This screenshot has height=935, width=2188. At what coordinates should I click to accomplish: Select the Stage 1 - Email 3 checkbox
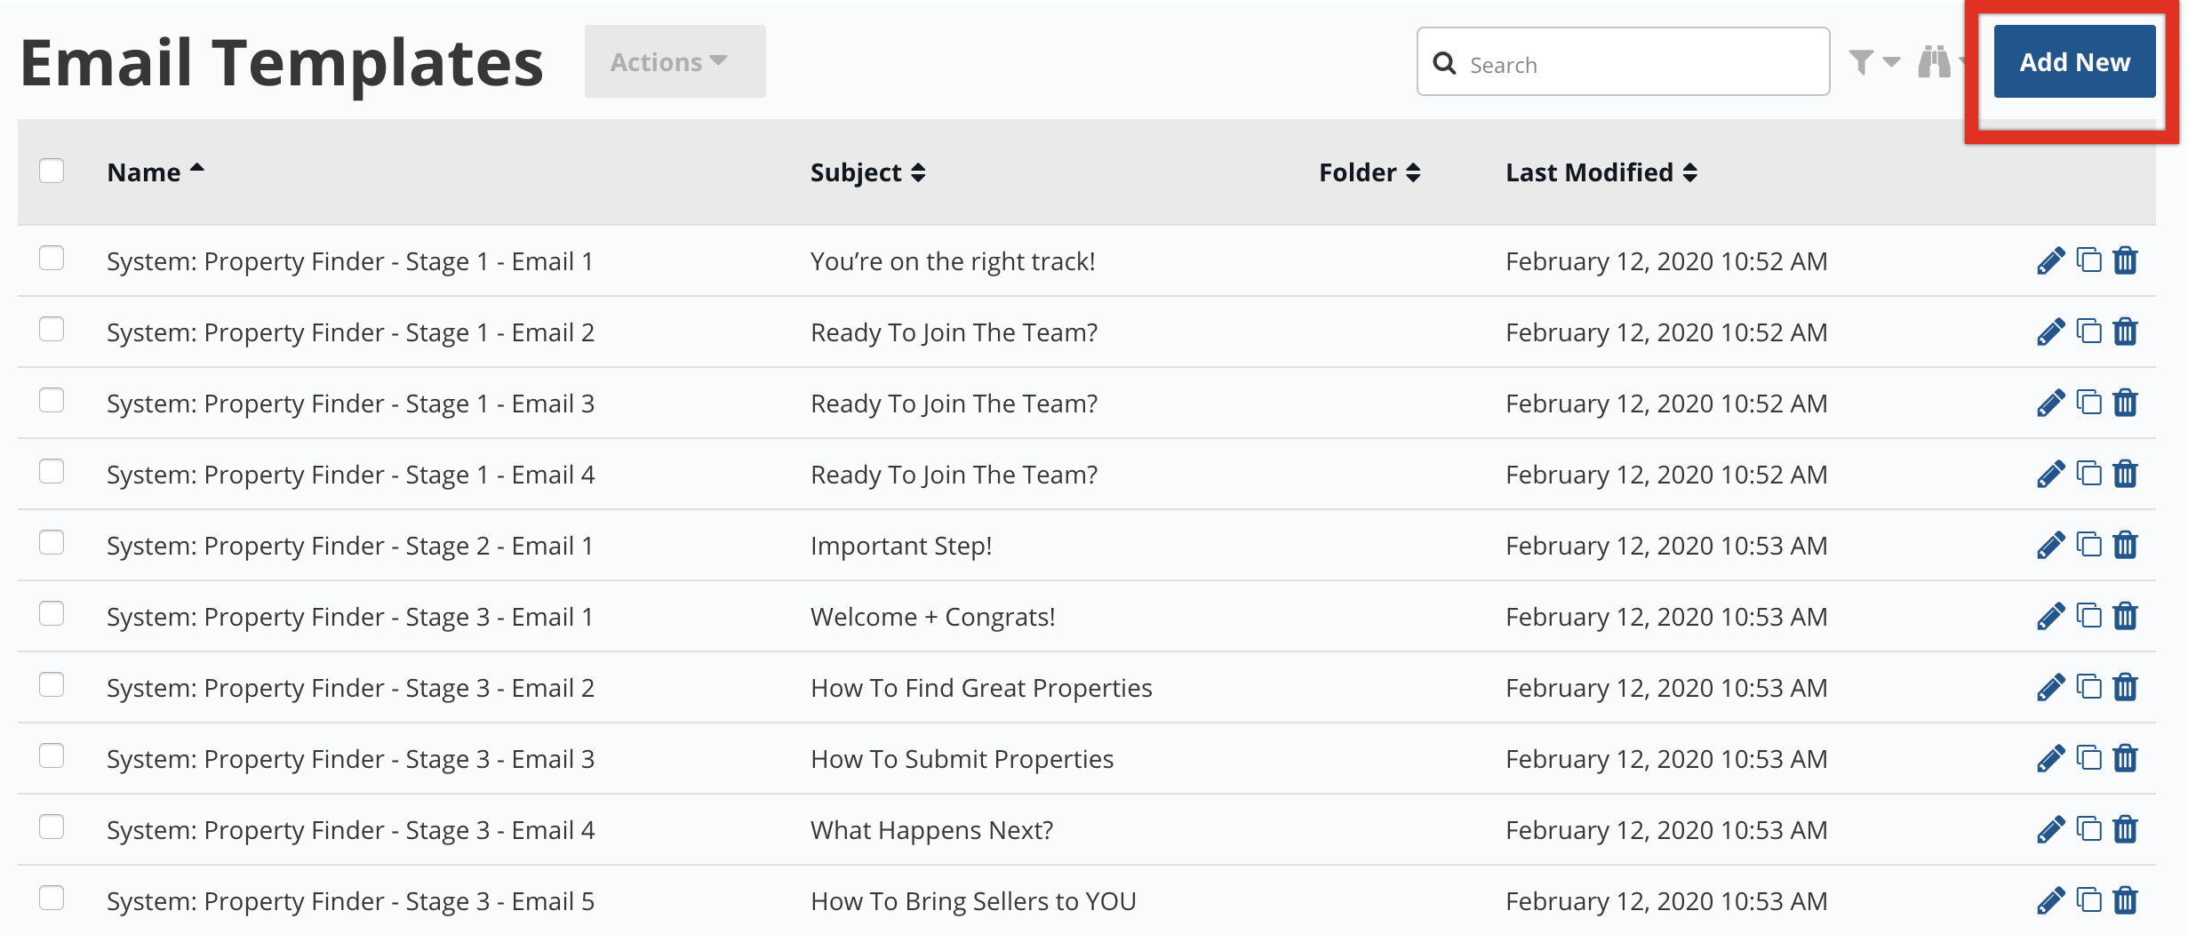pos(52,400)
